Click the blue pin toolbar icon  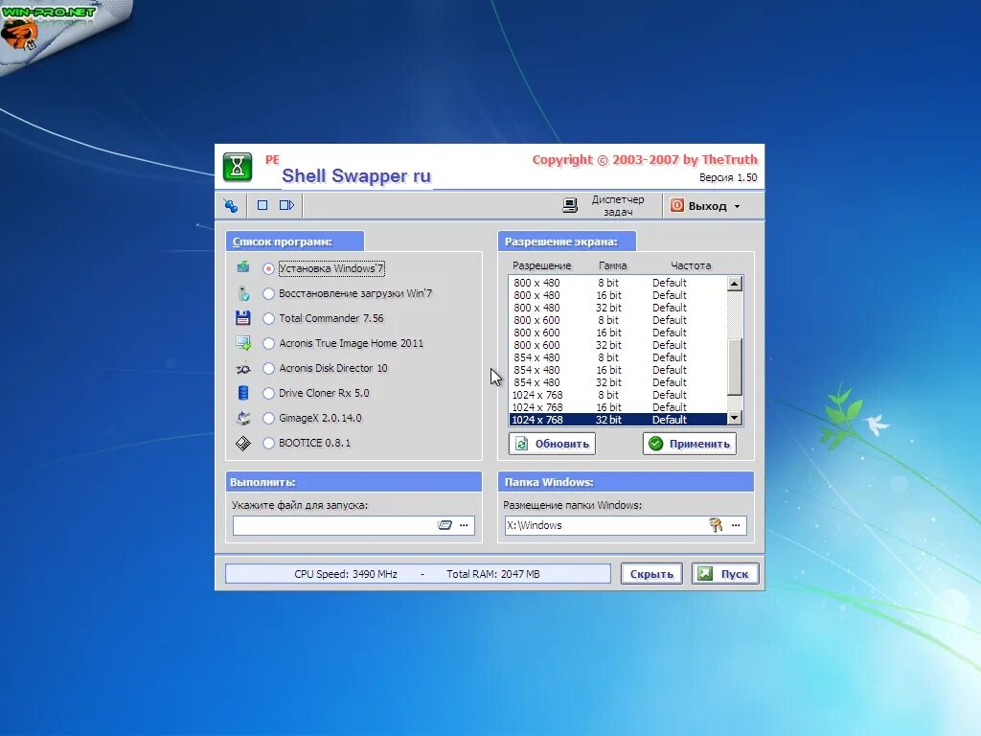tap(231, 205)
